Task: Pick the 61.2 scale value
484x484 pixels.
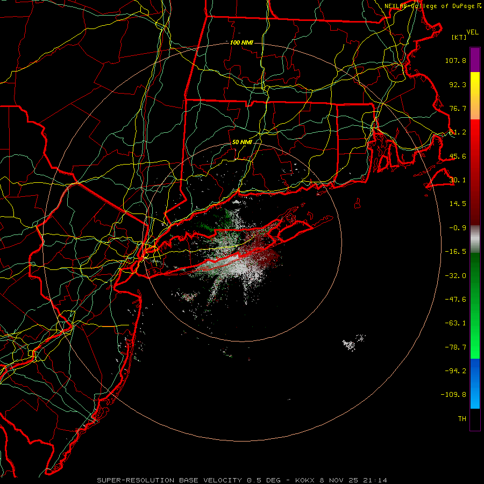Action: [458, 132]
